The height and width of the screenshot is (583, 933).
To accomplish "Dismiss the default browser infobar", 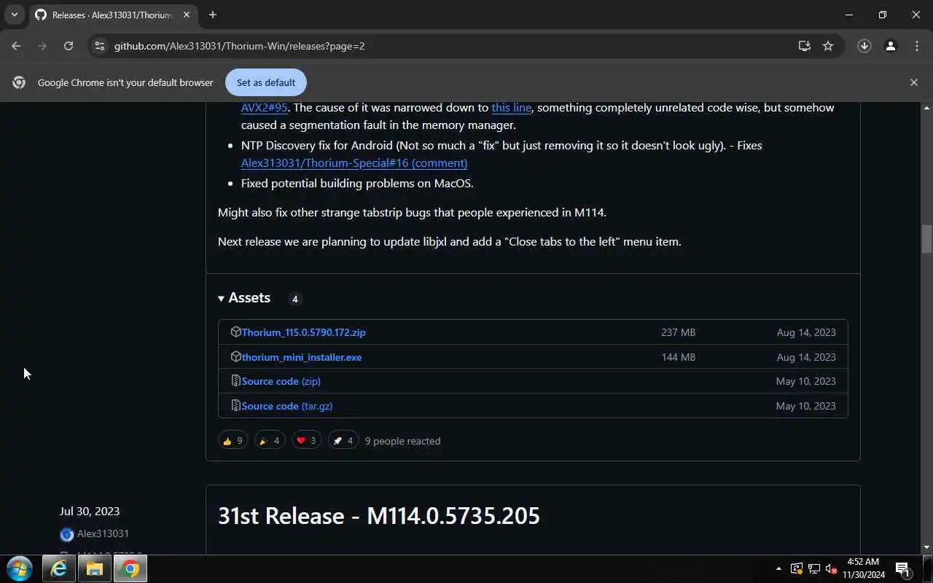I will [913, 82].
